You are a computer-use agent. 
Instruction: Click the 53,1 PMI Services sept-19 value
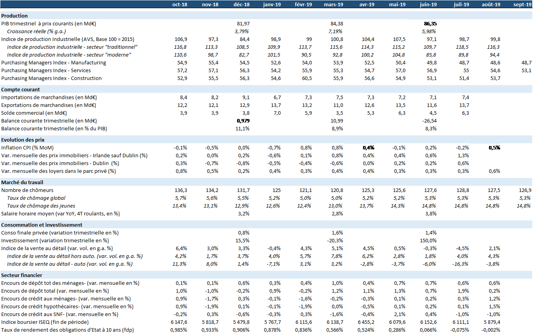point(526,70)
